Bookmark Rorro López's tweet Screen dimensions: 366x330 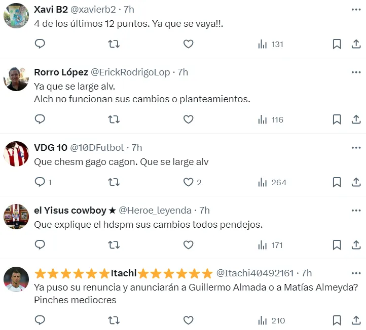337,120
